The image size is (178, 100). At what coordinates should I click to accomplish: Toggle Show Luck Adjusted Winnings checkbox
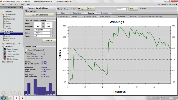point(139,16)
